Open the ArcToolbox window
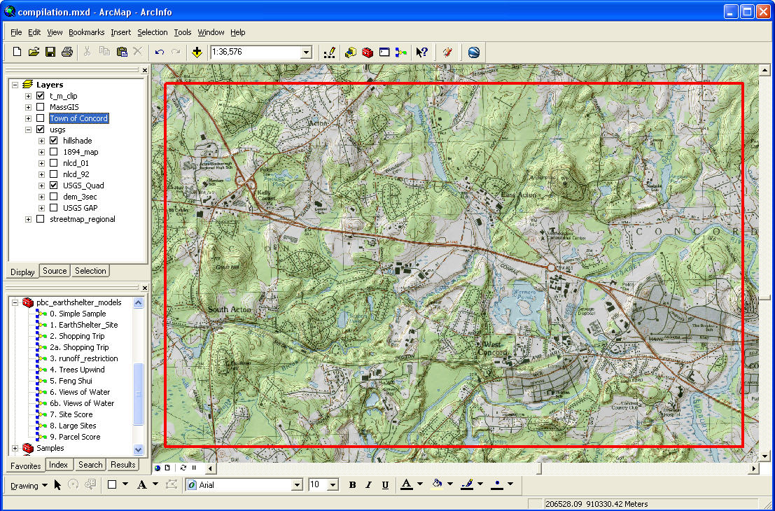 [367, 52]
